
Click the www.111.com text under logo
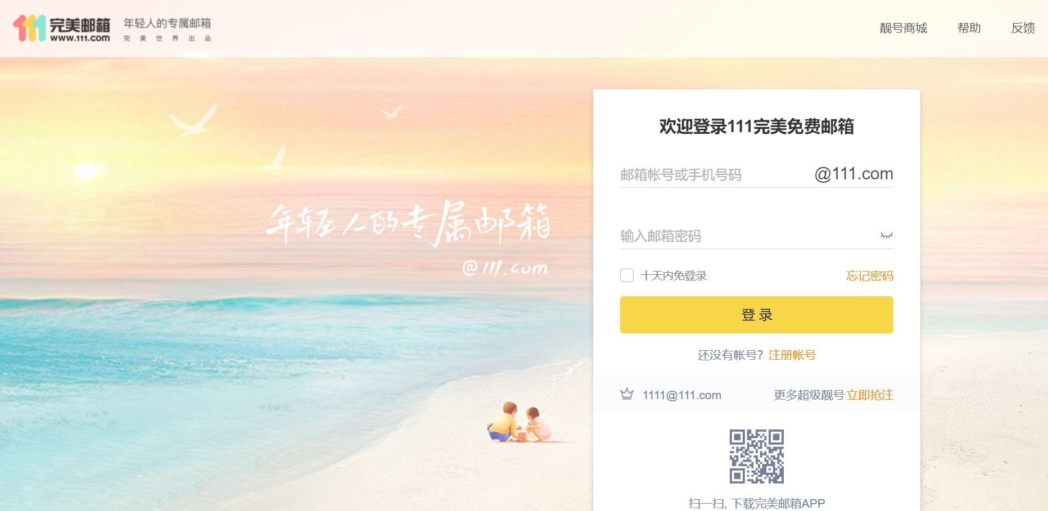[x=80, y=38]
